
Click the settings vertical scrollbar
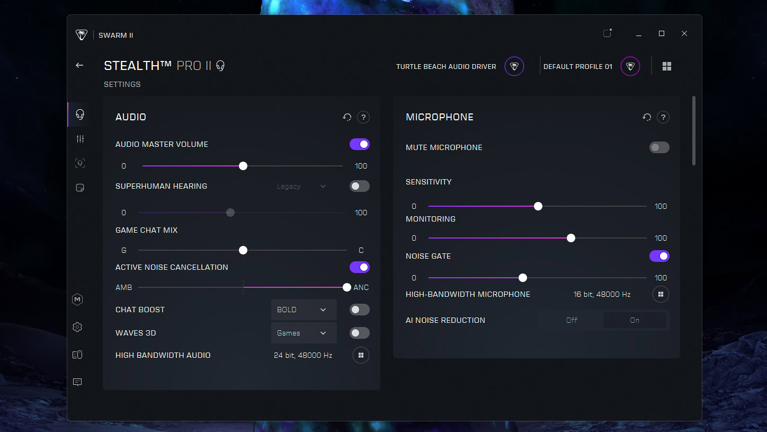[694, 130]
